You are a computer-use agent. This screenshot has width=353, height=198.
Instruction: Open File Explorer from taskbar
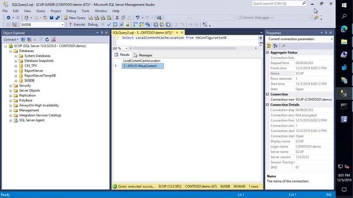(344, 42)
